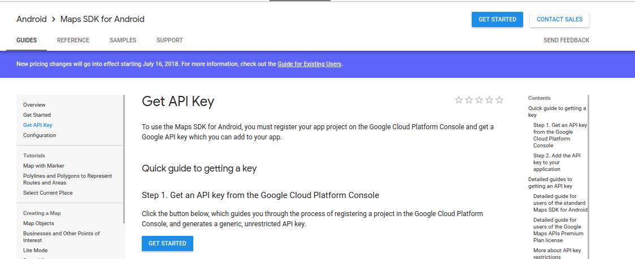Click the left sidebar scrollbar
Image resolution: width=635 pixels, height=259 pixels.
pos(124,158)
